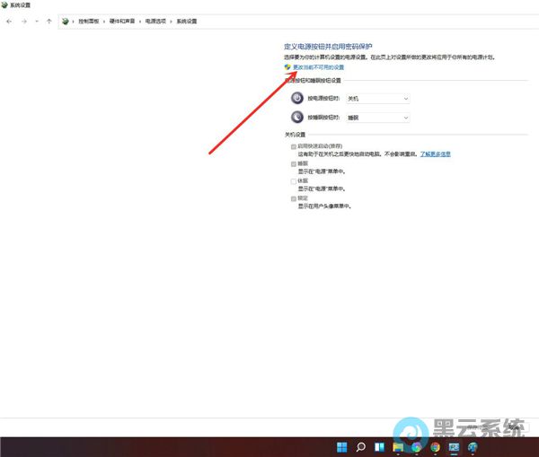
Task: Open File Explorer from taskbar
Action: (x=397, y=446)
